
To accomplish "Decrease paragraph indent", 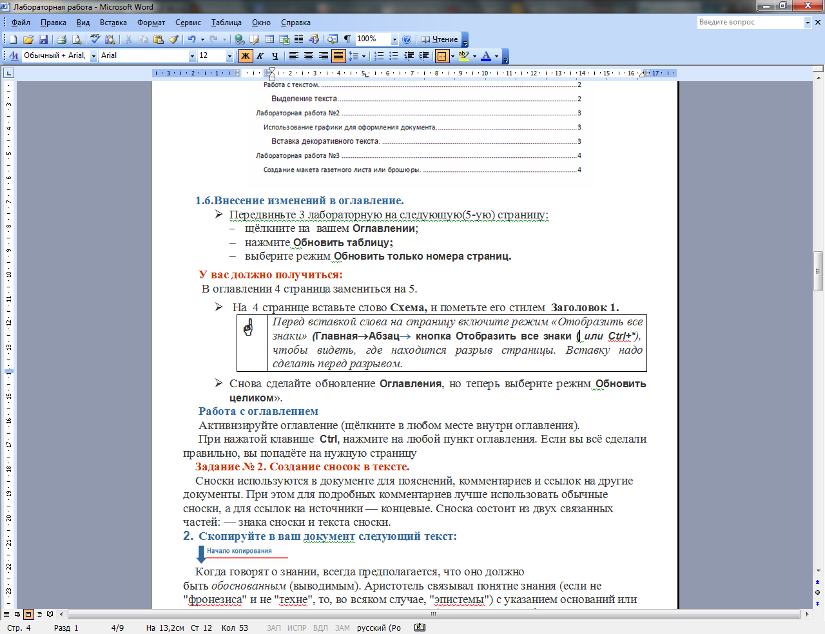I will 409,56.
